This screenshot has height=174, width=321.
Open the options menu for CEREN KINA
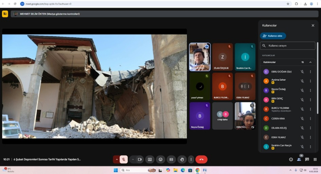point(310,118)
